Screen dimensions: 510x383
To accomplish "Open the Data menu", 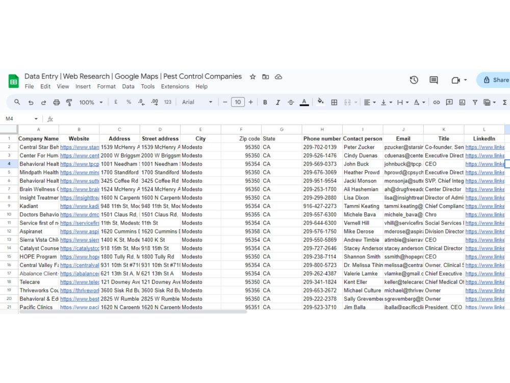I will click(128, 86).
